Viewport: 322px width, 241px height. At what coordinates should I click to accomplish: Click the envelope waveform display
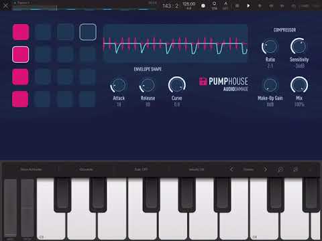point(175,44)
